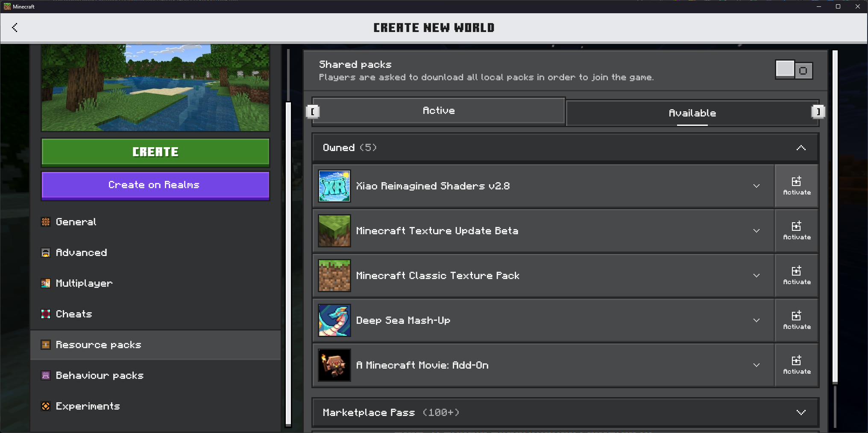The height and width of the screenshot is (433, 868).
Task: Open the Advanced settings section
Action: [155, 253]
